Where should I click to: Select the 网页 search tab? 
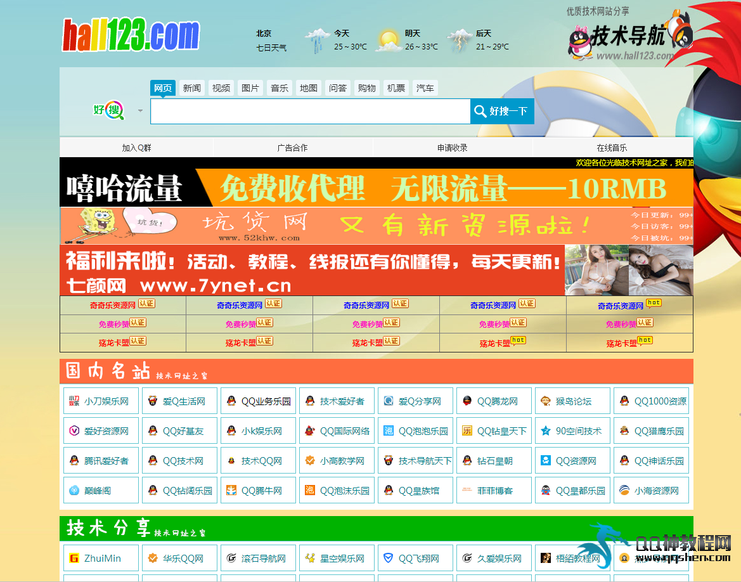coord(162,88)
